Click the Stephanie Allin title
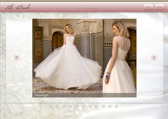Screen dimensions: 168x119 (87, 7)
